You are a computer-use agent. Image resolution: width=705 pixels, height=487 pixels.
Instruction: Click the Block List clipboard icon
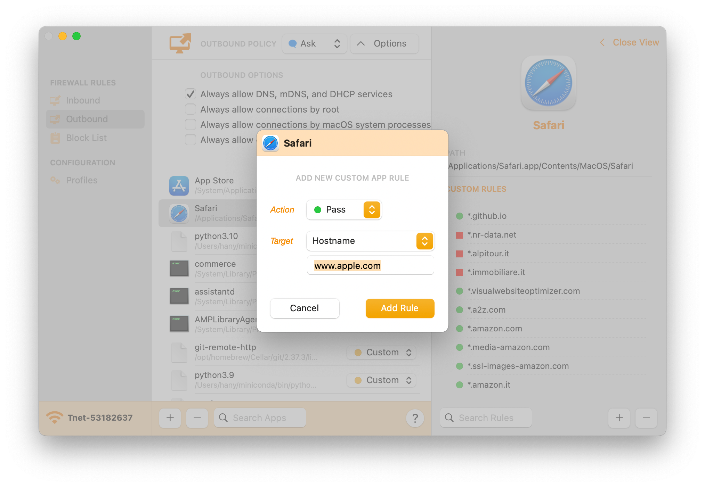click(x=55, y=138)
